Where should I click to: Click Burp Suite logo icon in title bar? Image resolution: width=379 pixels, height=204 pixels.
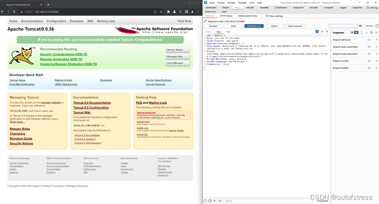[205, 3]
